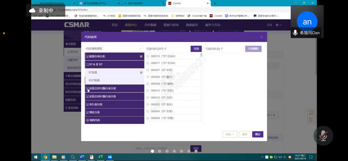Close the 代码选择 dialog with the X
The image size is (348, 161).
pyautogui.click(x=262, y=37)
